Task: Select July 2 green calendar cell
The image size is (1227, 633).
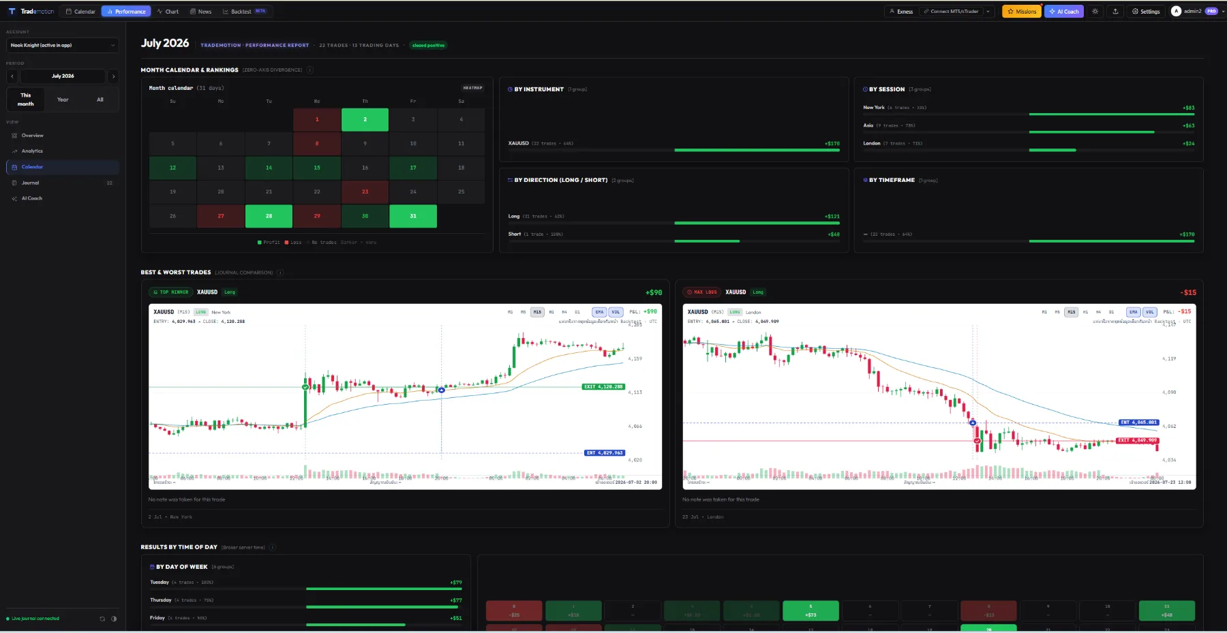Action: pyautogui.click(x=365, y=119)
